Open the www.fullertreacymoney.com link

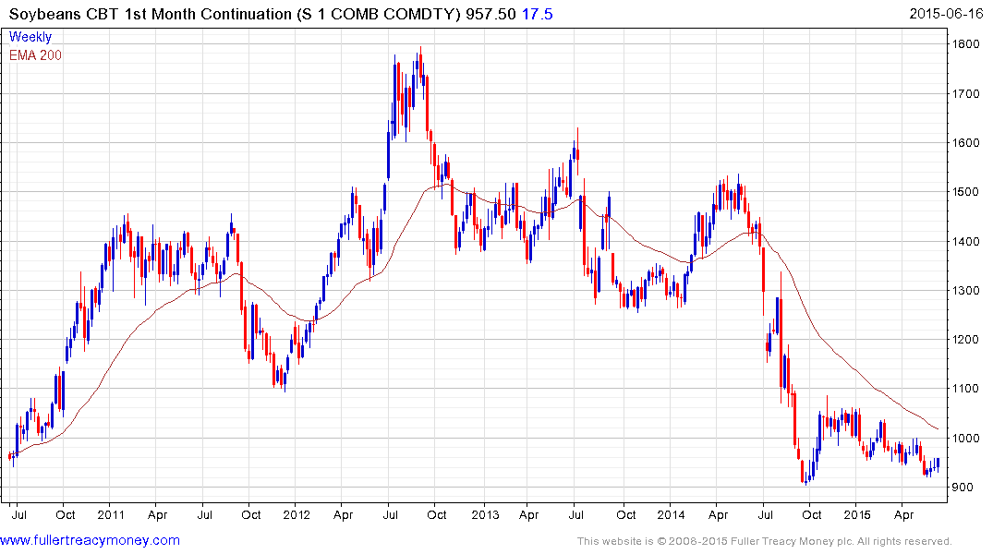[90, 540]
